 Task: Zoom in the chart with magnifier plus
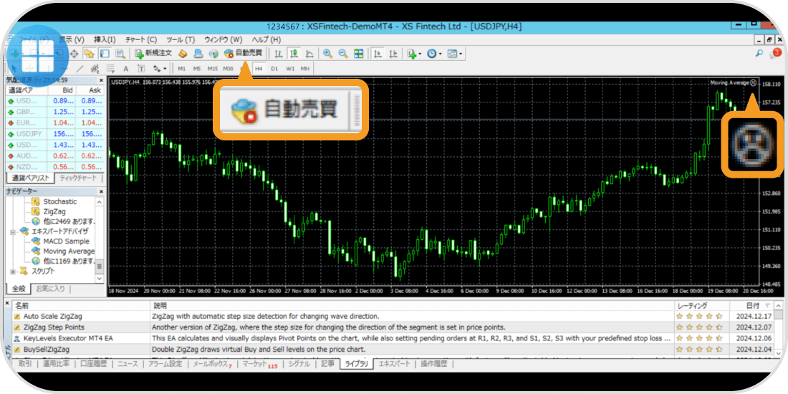click(327, 53)
